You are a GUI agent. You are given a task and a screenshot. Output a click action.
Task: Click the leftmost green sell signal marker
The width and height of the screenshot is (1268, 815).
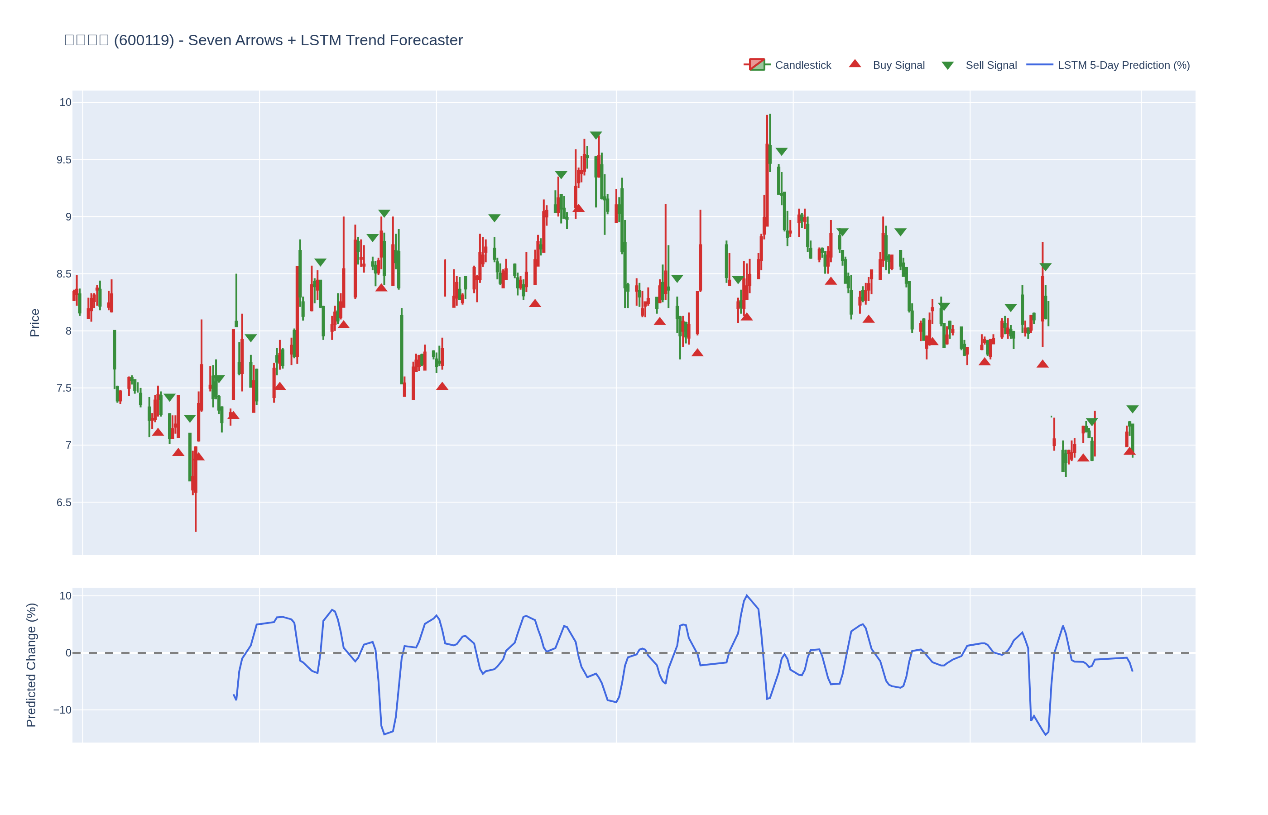169,397
